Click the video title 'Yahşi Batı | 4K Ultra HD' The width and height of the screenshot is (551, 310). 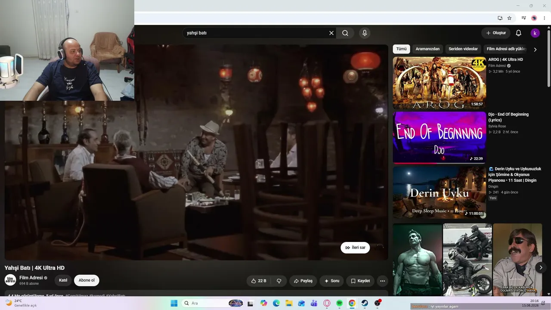point(34,268)
